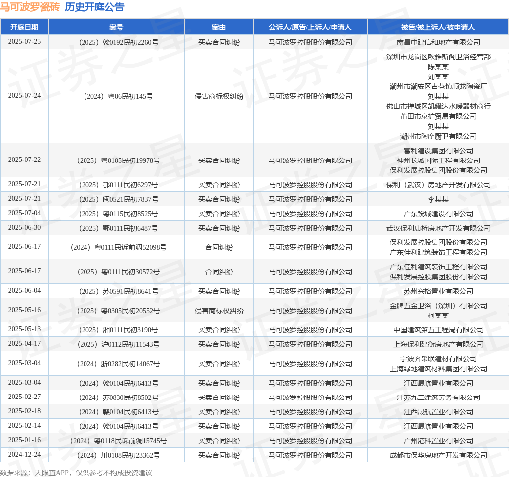Select the date cell 2025-02-18

point(25,411)
